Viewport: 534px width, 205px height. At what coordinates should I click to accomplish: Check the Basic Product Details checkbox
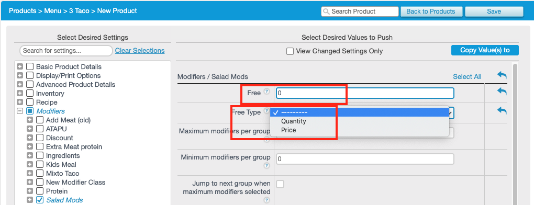pyautogui.click(x=30, y=66)
